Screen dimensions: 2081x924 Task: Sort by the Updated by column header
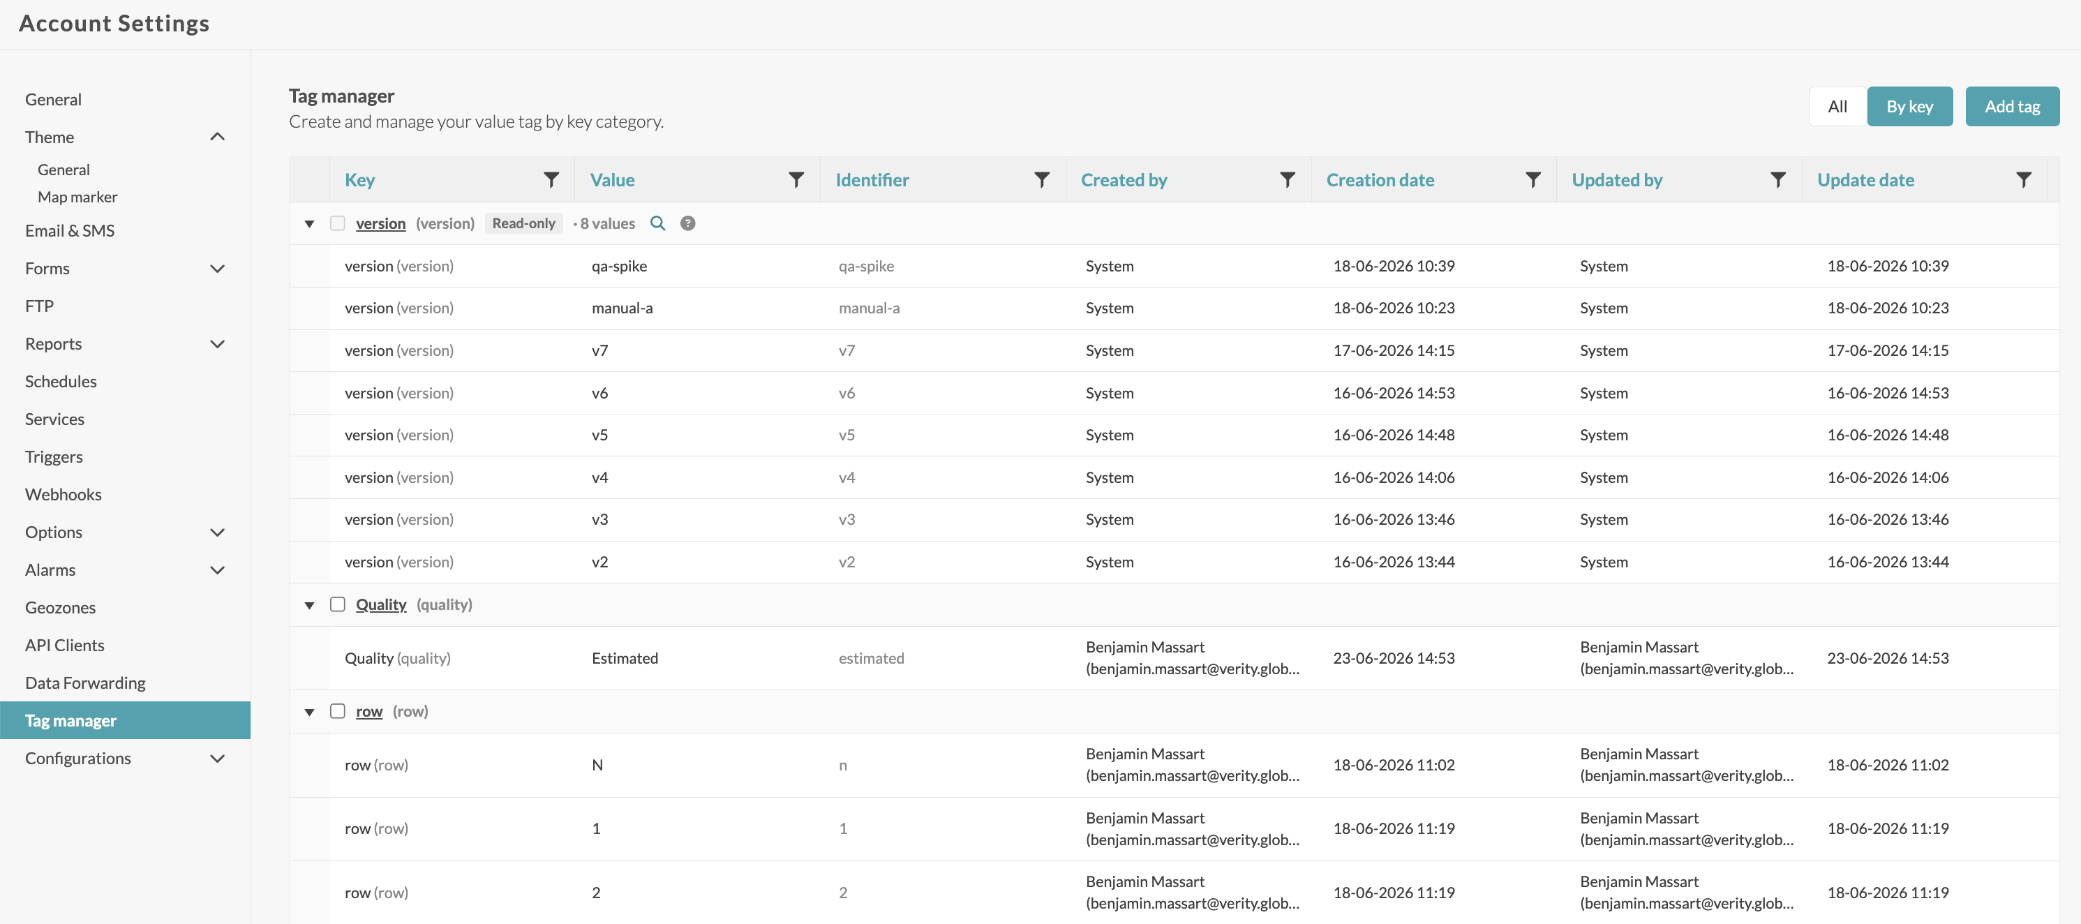coord(1616,179)
